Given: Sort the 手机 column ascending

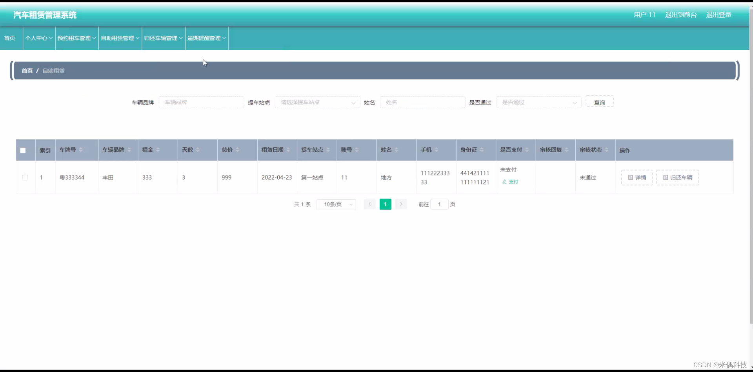Looking at the screenshot, I should pyautogui.click(x=437, y=148).
